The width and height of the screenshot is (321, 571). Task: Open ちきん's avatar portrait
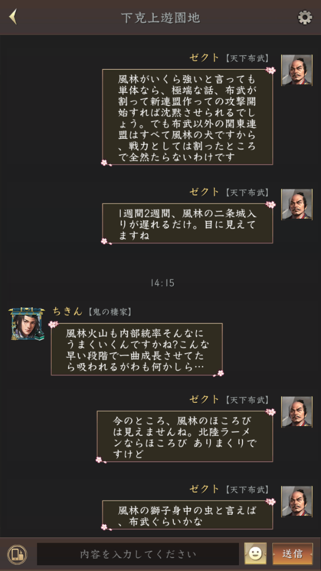[x=27, y=324]
